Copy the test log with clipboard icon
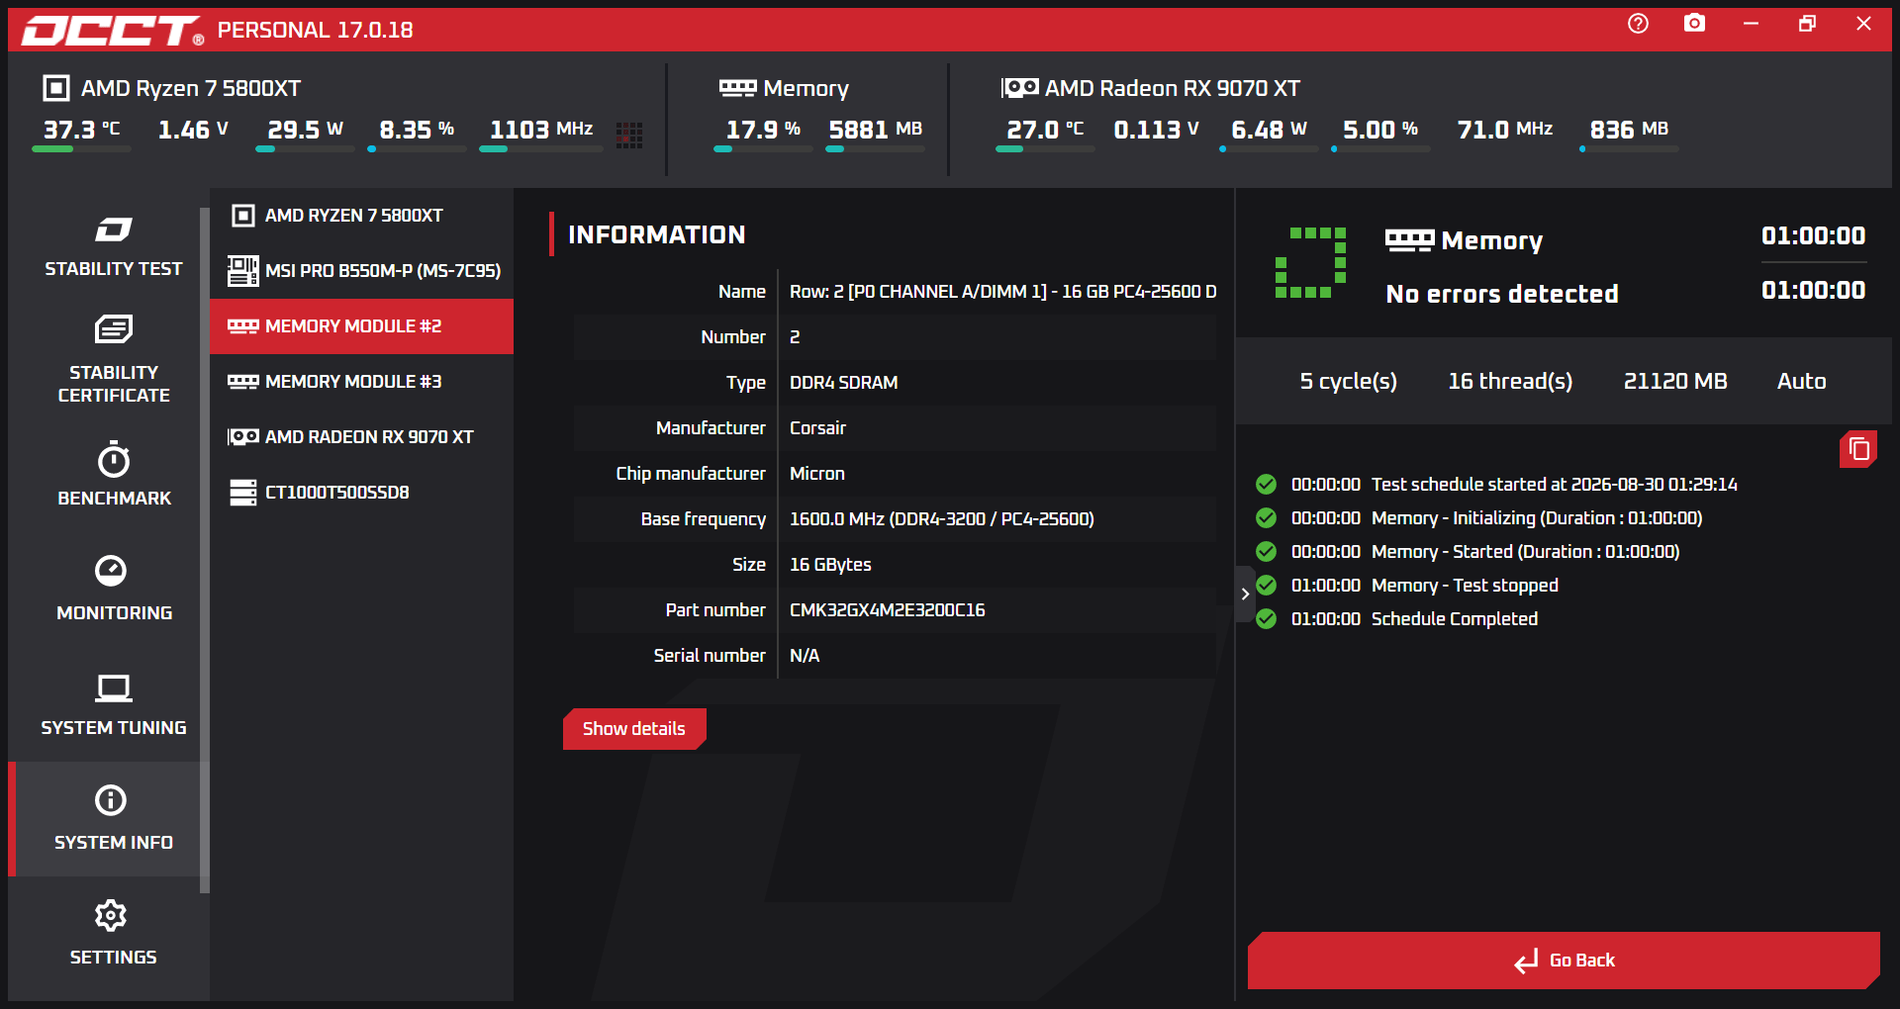 click(x=1858, y=449)
